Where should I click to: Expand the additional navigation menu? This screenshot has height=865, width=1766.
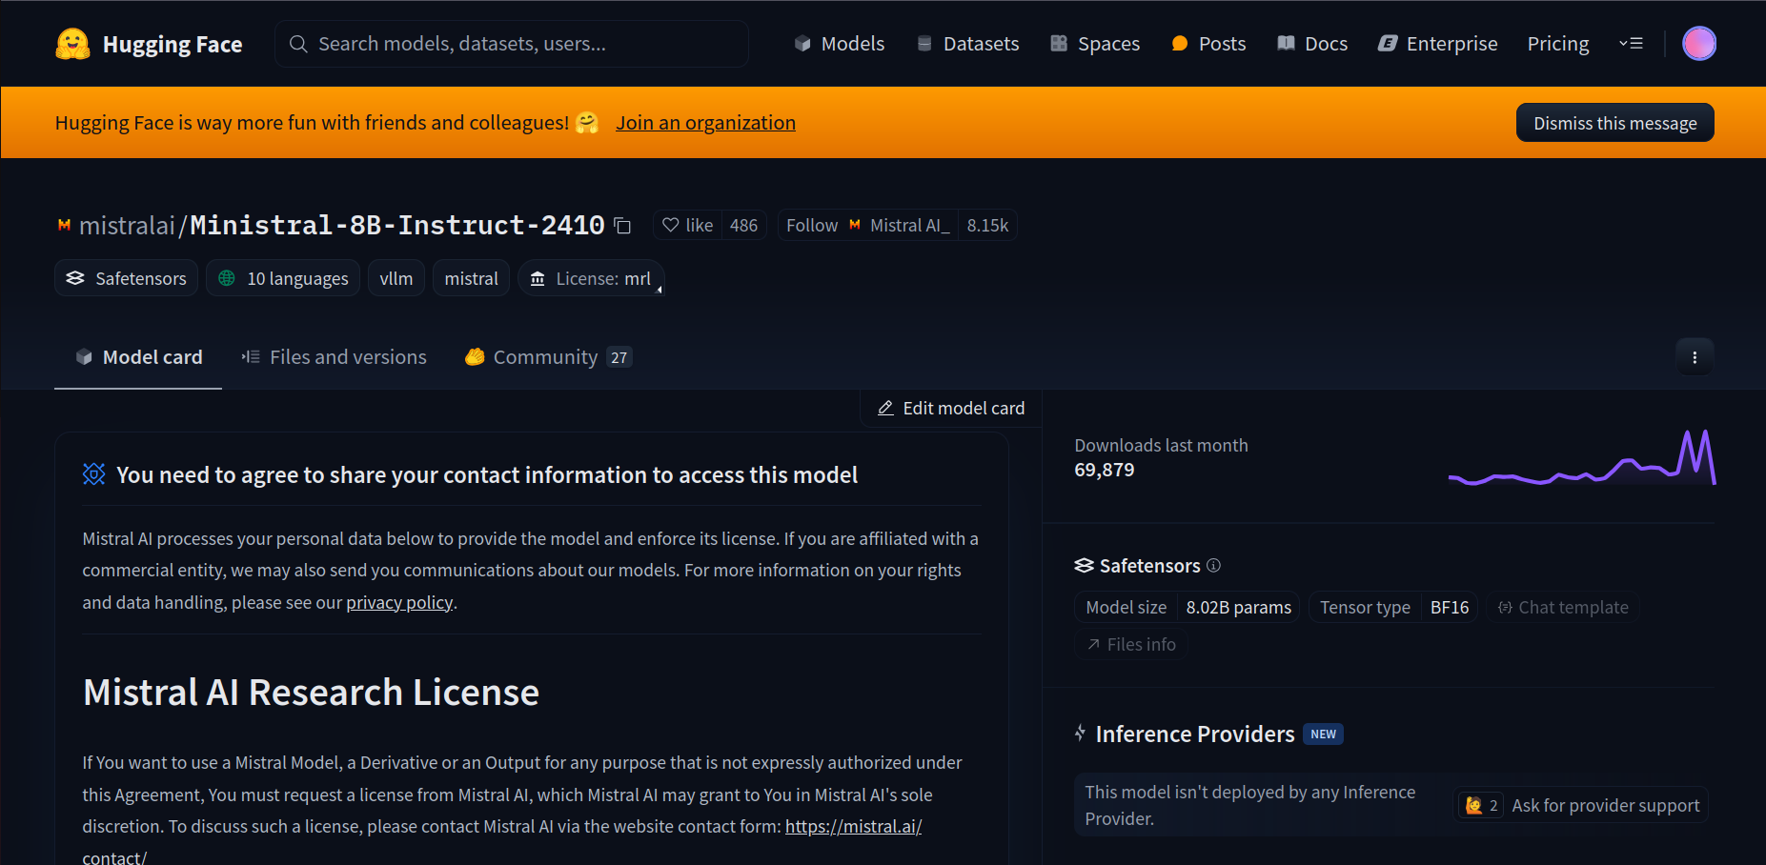[x=1631, y=44]
